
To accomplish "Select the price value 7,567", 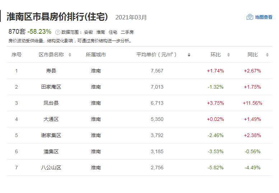I will (x=157, y=71).
